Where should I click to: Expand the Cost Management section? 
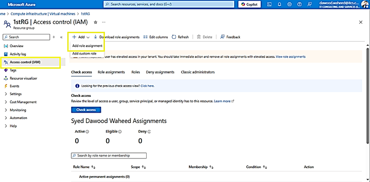[x=23, y=102]
